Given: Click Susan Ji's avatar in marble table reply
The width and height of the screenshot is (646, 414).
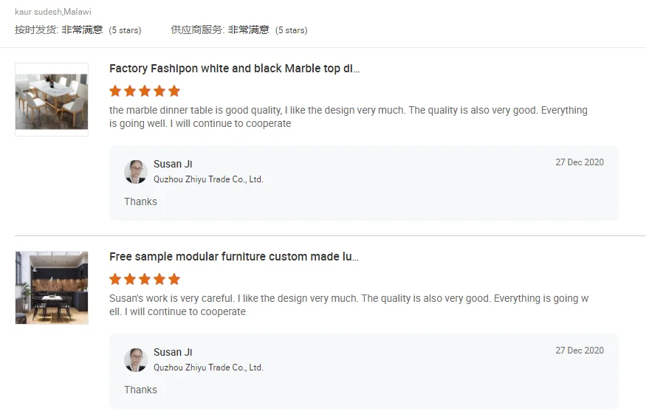Looking at the screenshot, I should (x=136, y=171).
